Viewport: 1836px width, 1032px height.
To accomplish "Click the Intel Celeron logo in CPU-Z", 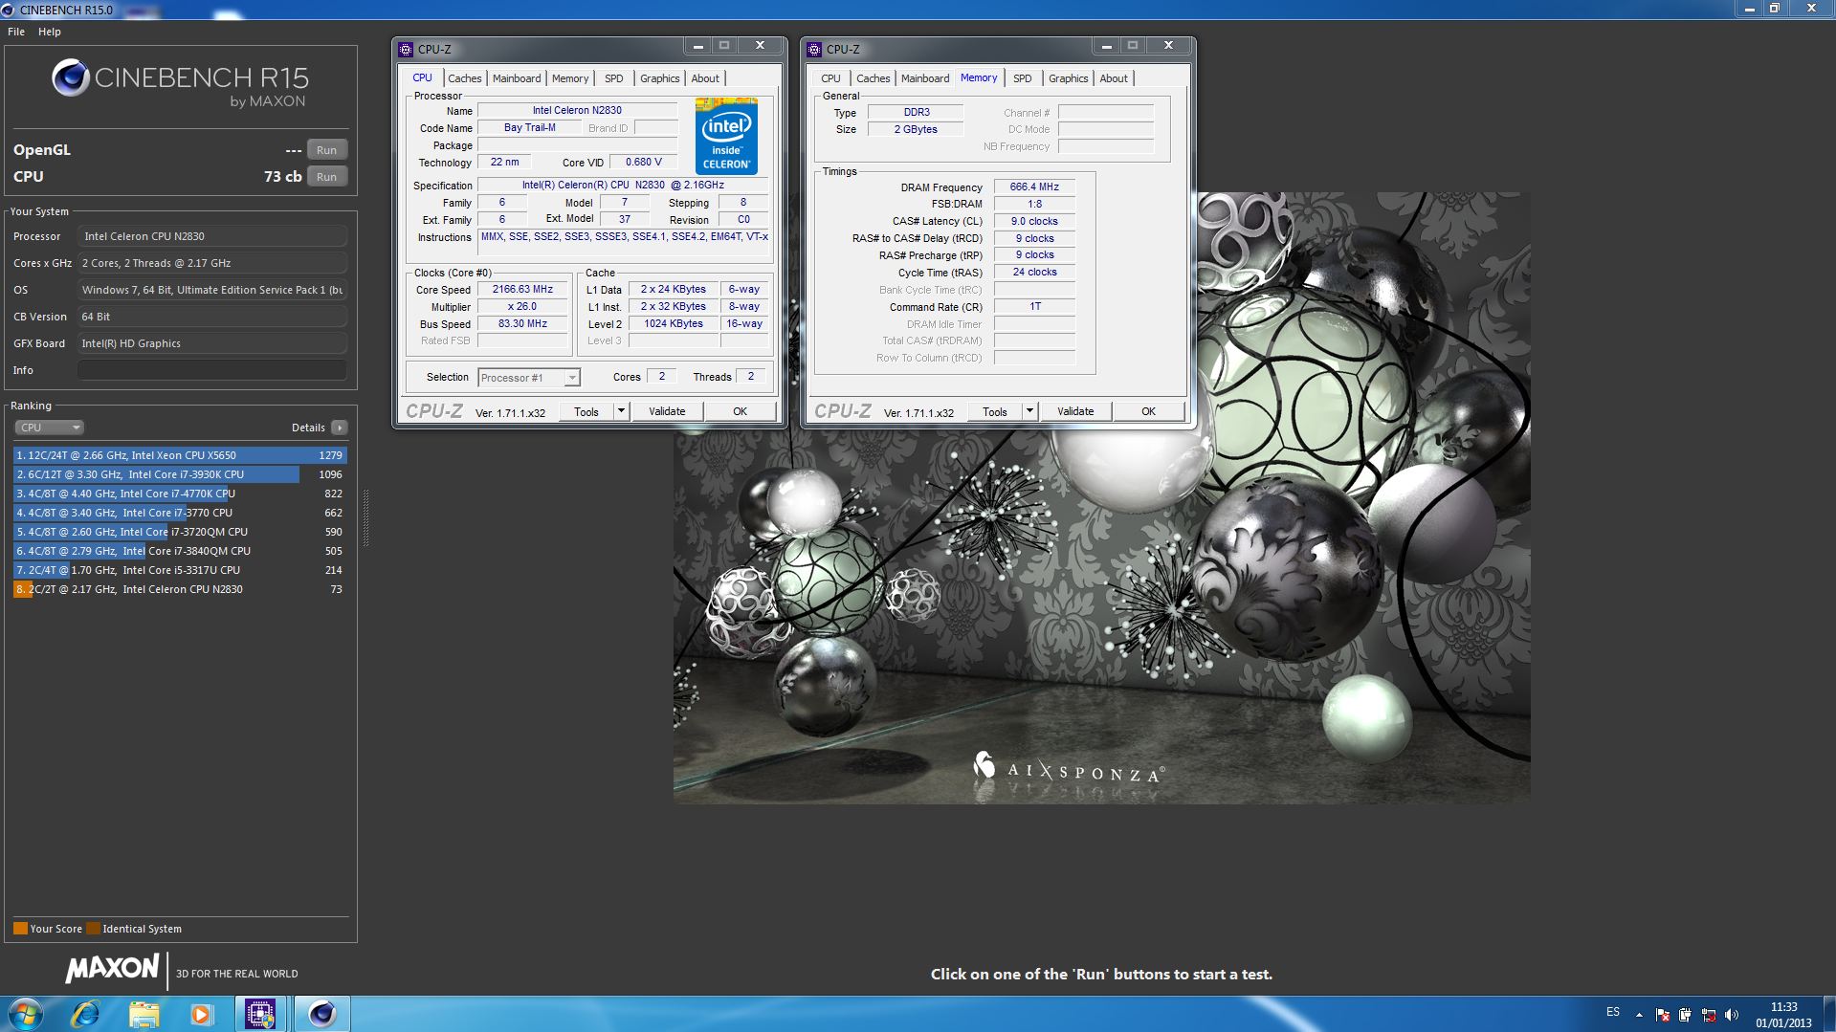I will pyautogui.click(x=726, y=136).
